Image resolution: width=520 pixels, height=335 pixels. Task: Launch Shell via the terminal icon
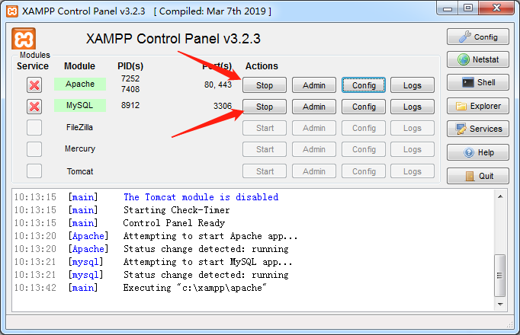coord(477,82)
